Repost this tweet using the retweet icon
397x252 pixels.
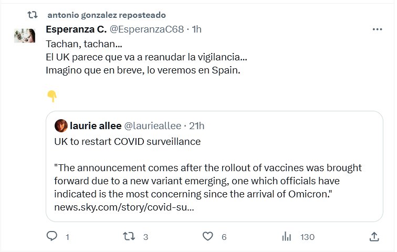point(129,237)
